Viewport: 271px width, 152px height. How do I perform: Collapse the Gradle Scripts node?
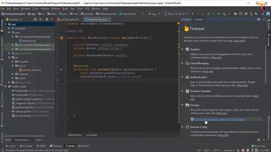tap(6, 87)
